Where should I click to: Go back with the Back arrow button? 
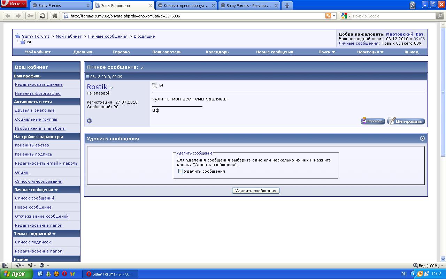point(8,16)
